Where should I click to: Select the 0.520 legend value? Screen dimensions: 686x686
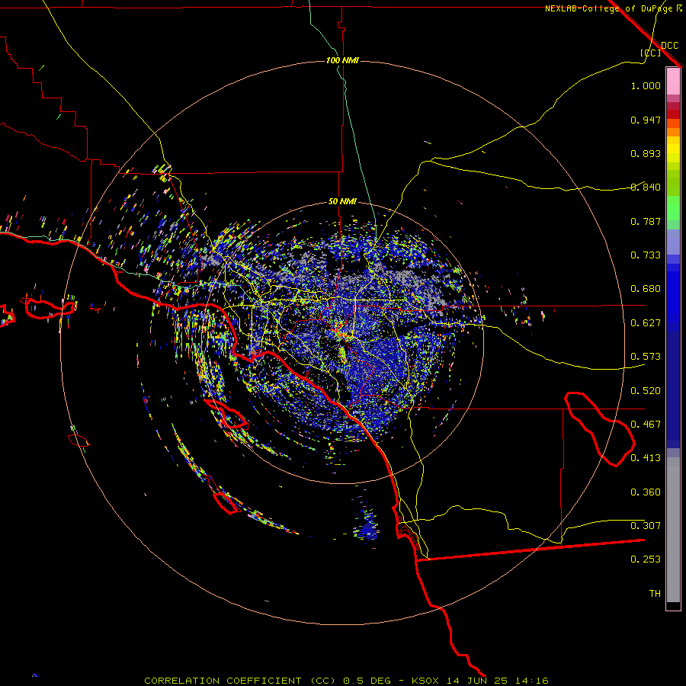(x=646, y=391)
